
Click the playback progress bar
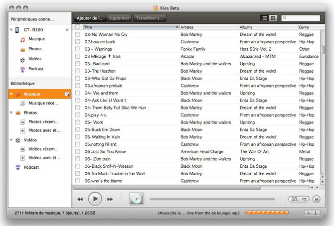(x=212, y=200)
